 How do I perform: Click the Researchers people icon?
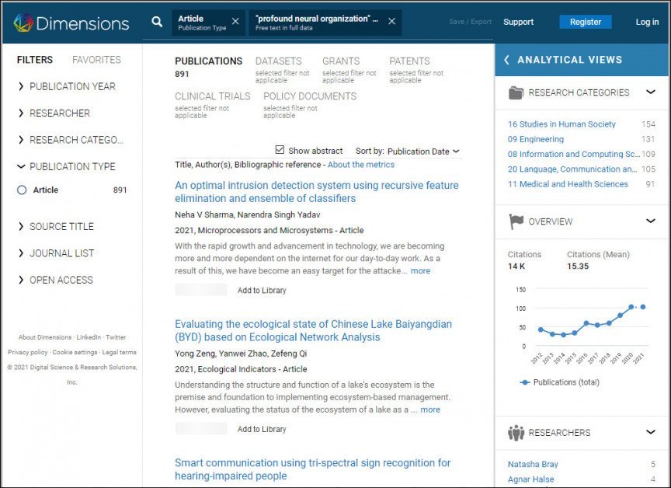[x=516, y=433]
